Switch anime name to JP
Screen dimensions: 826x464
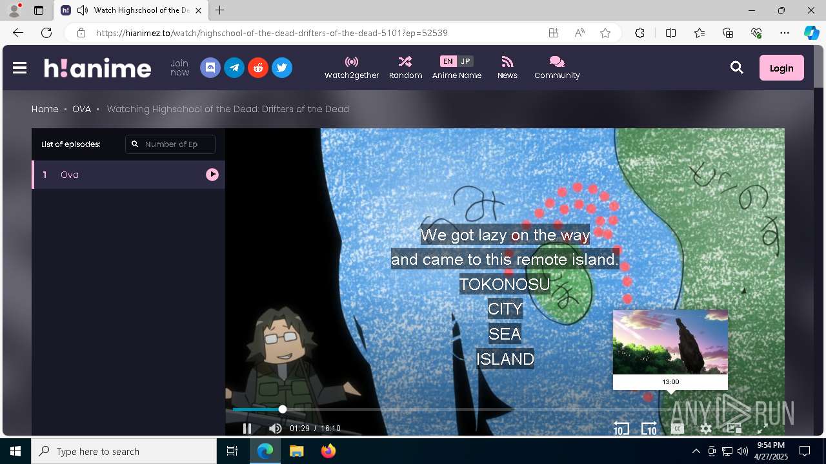coord(465,61)
